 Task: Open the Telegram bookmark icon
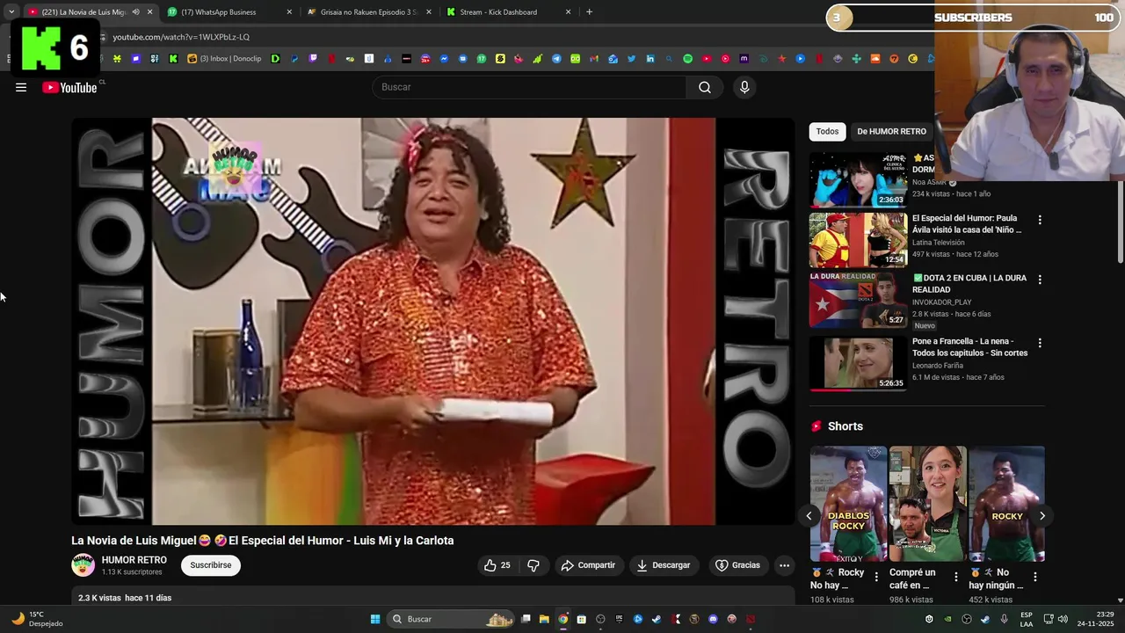coord(556,59)
